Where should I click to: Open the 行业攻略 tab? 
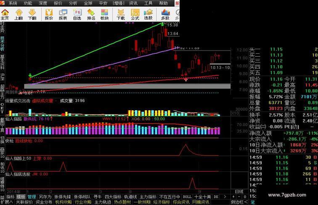pos(83,202)
